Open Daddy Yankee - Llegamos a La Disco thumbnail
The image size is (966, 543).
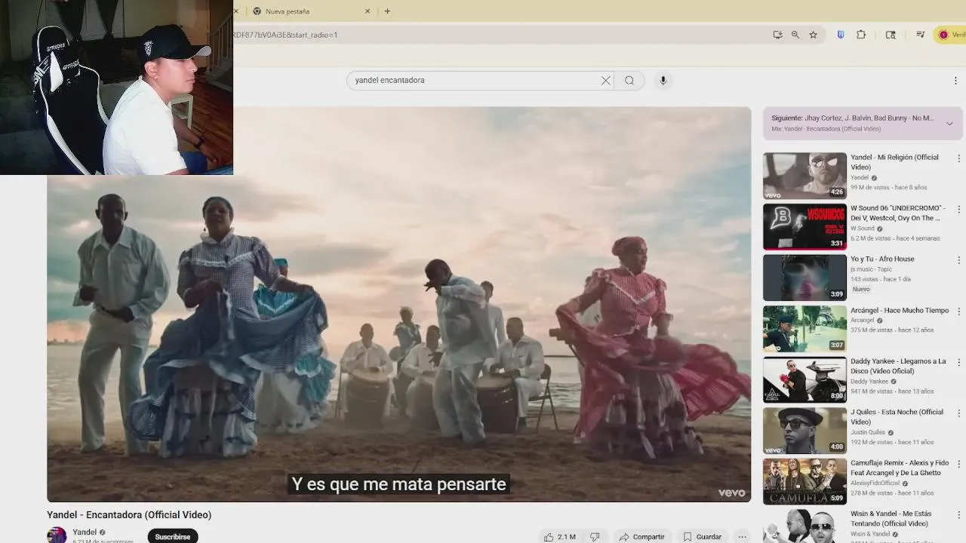pyautogui.click(x=804, y=379)
